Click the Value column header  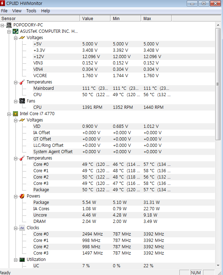coord(88,18)
